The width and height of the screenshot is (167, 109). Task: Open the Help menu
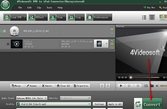[60, 8]
